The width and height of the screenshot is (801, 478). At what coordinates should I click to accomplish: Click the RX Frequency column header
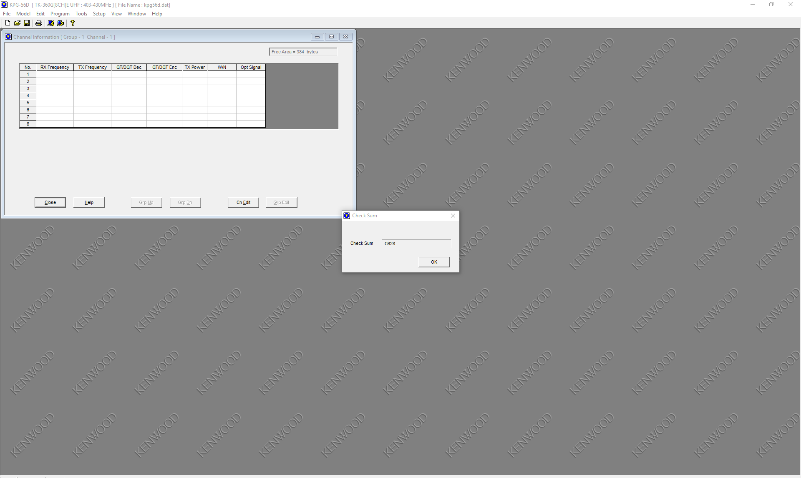click(55, 67)
